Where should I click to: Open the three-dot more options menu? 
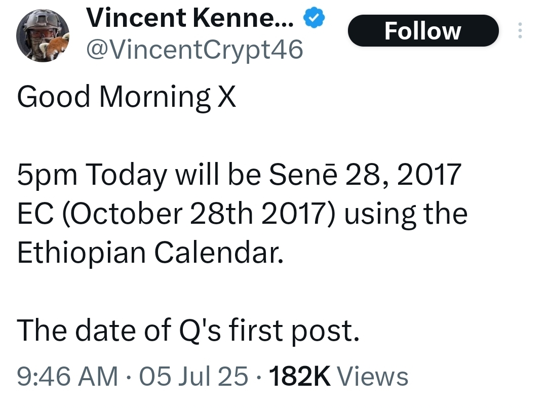pyautogui.click(x=520, y=30)
